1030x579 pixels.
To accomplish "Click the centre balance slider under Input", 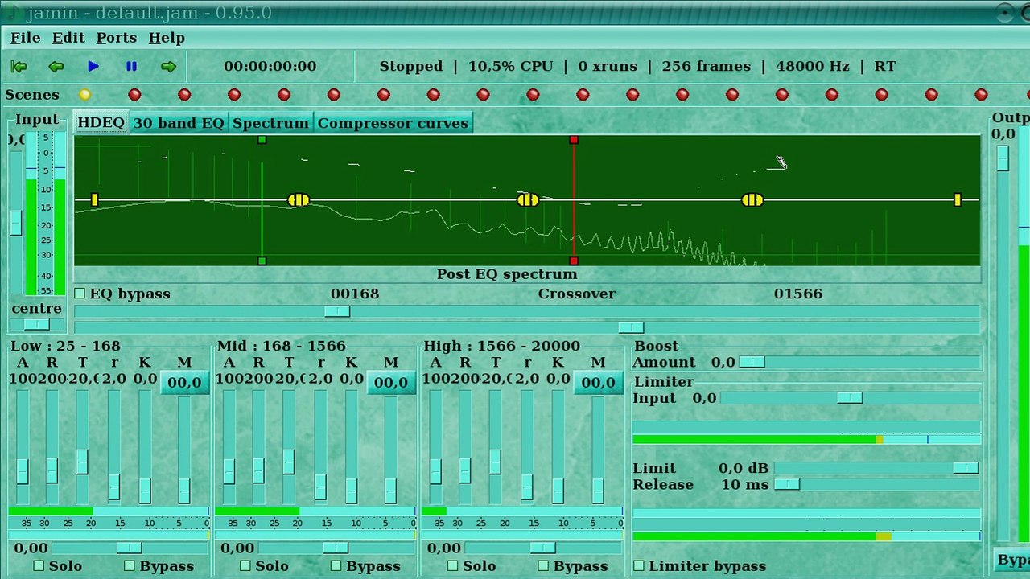I will coord(36,324).
